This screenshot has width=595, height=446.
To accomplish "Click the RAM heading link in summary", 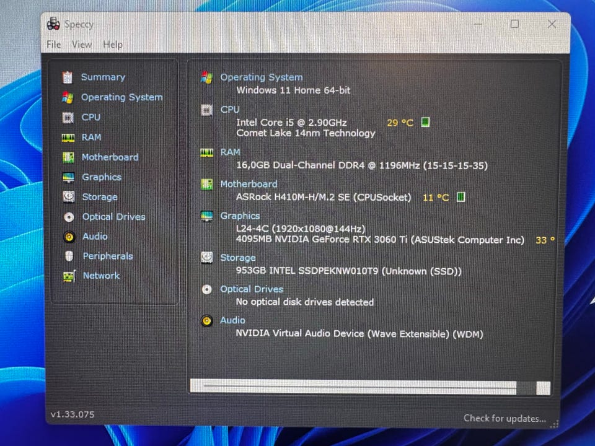I will point(231,152).
